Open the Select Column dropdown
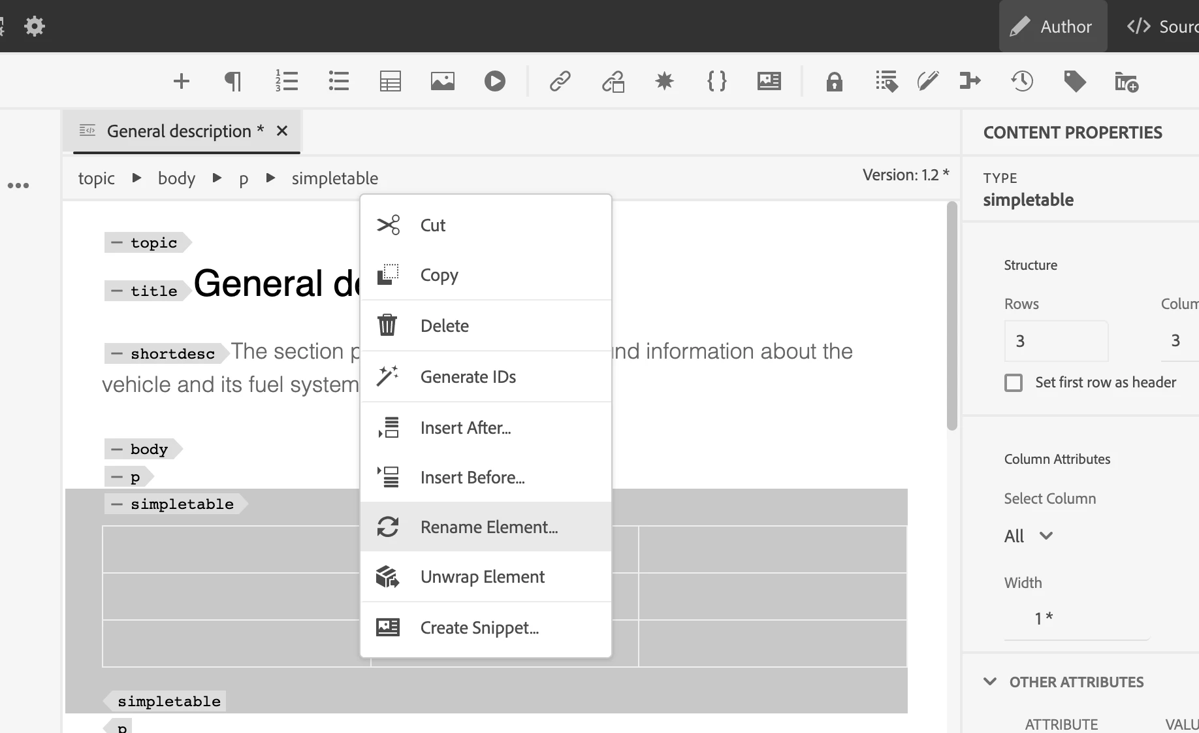 click(x=1029, y=536)
